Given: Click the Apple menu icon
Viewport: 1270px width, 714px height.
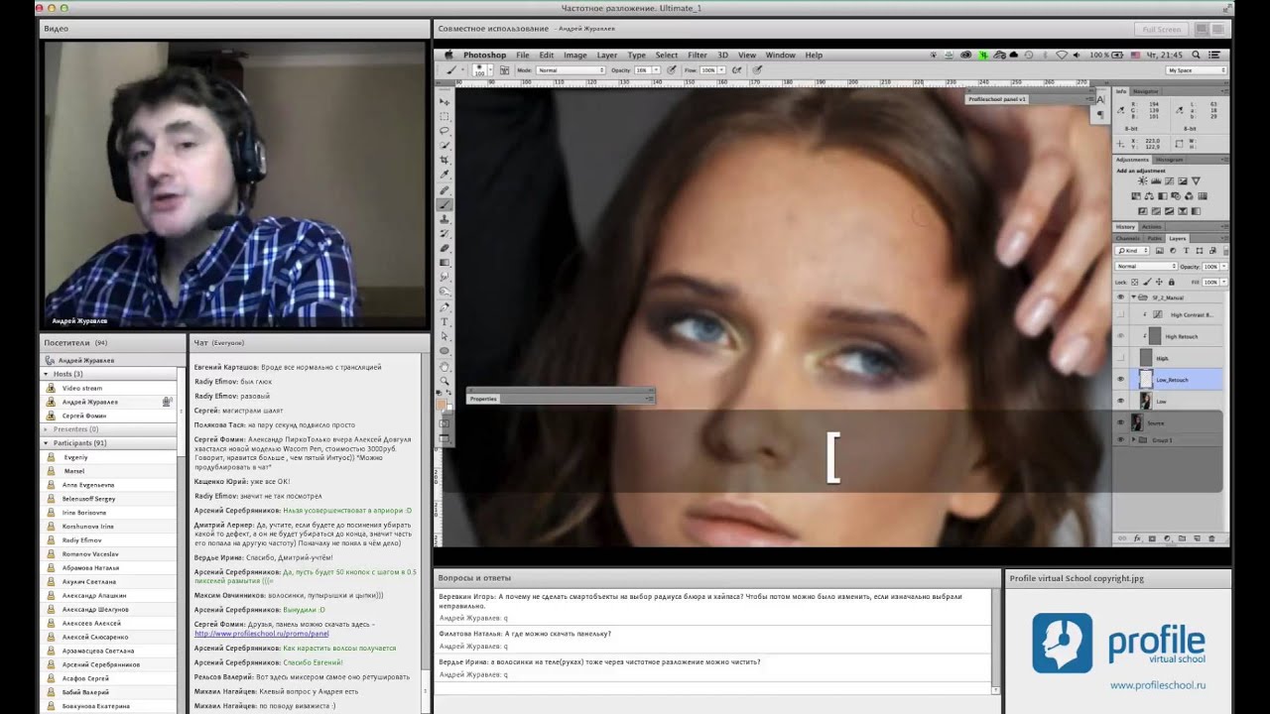Looking at the screenshot, I should (x=448, y=55).
